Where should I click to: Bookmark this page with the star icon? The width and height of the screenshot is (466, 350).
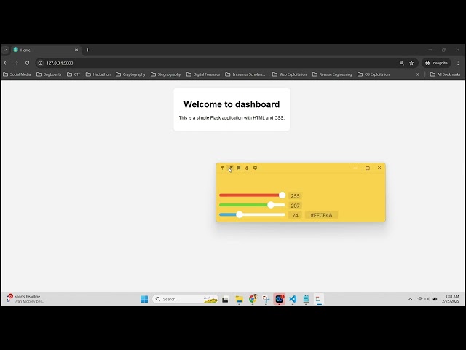click(411, 63)
